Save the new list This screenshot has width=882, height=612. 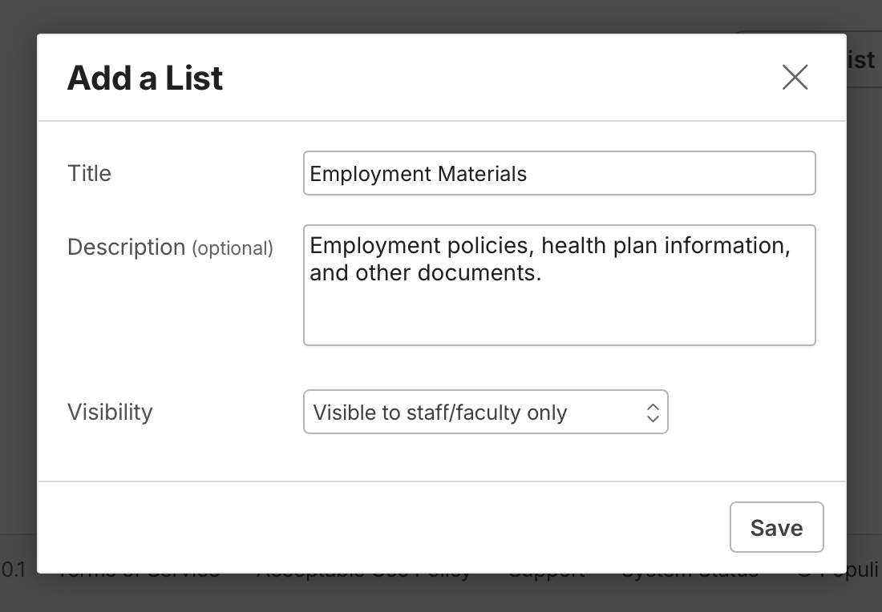pos(776,527)
